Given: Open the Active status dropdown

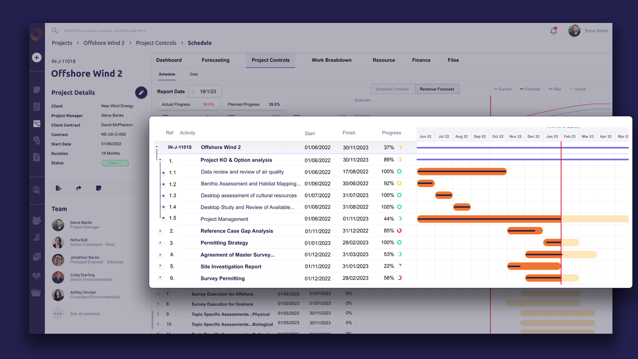Looking at the screenshot, I should (115, 163).
